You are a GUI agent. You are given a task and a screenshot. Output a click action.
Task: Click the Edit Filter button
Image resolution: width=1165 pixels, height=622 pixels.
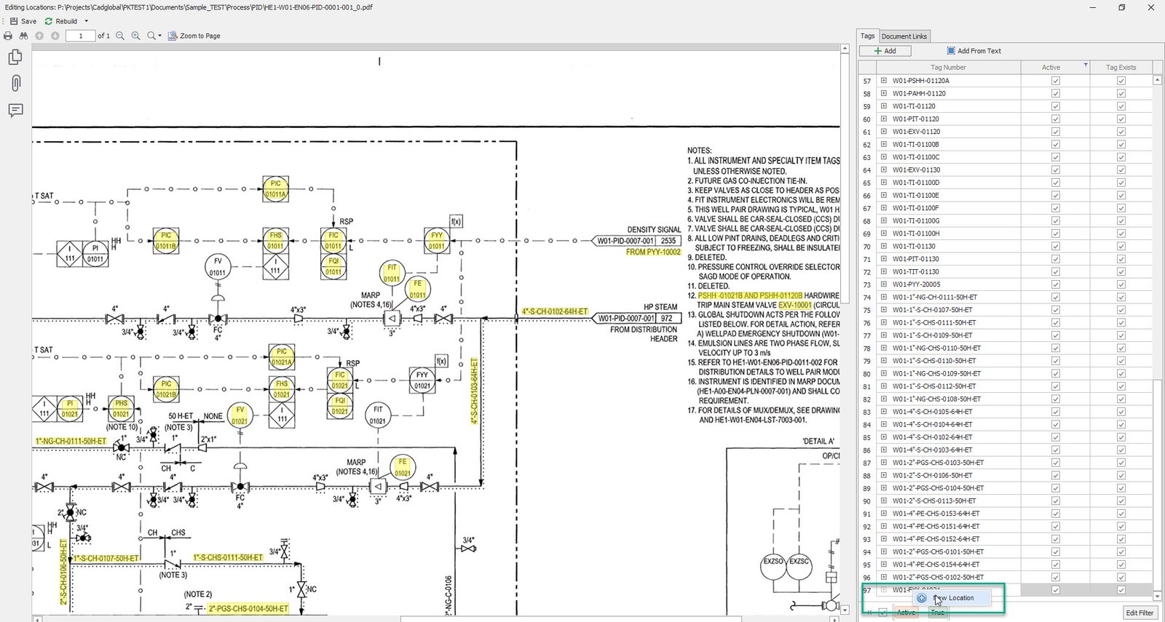tap(1139, 613)
